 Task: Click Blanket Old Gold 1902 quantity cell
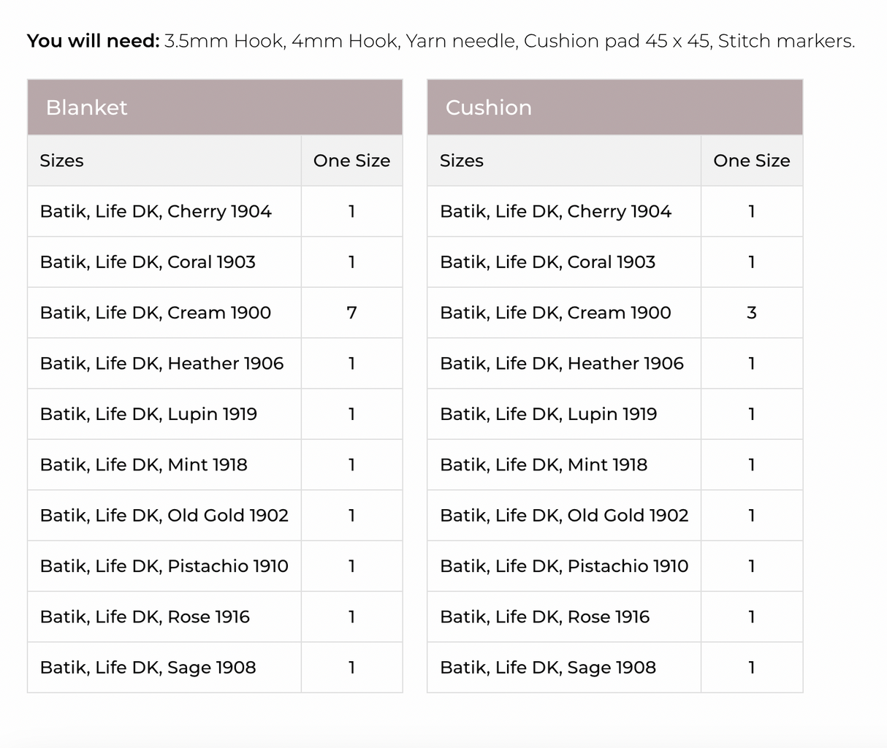(351, 516)
